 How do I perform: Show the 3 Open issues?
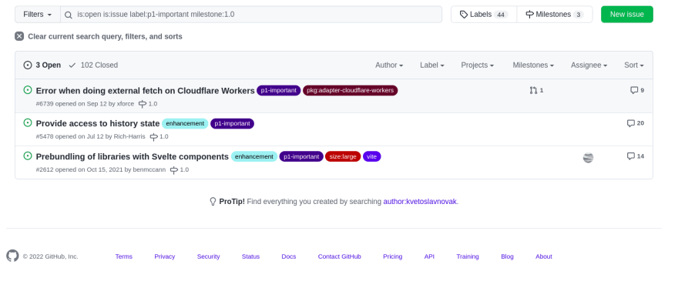click(42, 65)
